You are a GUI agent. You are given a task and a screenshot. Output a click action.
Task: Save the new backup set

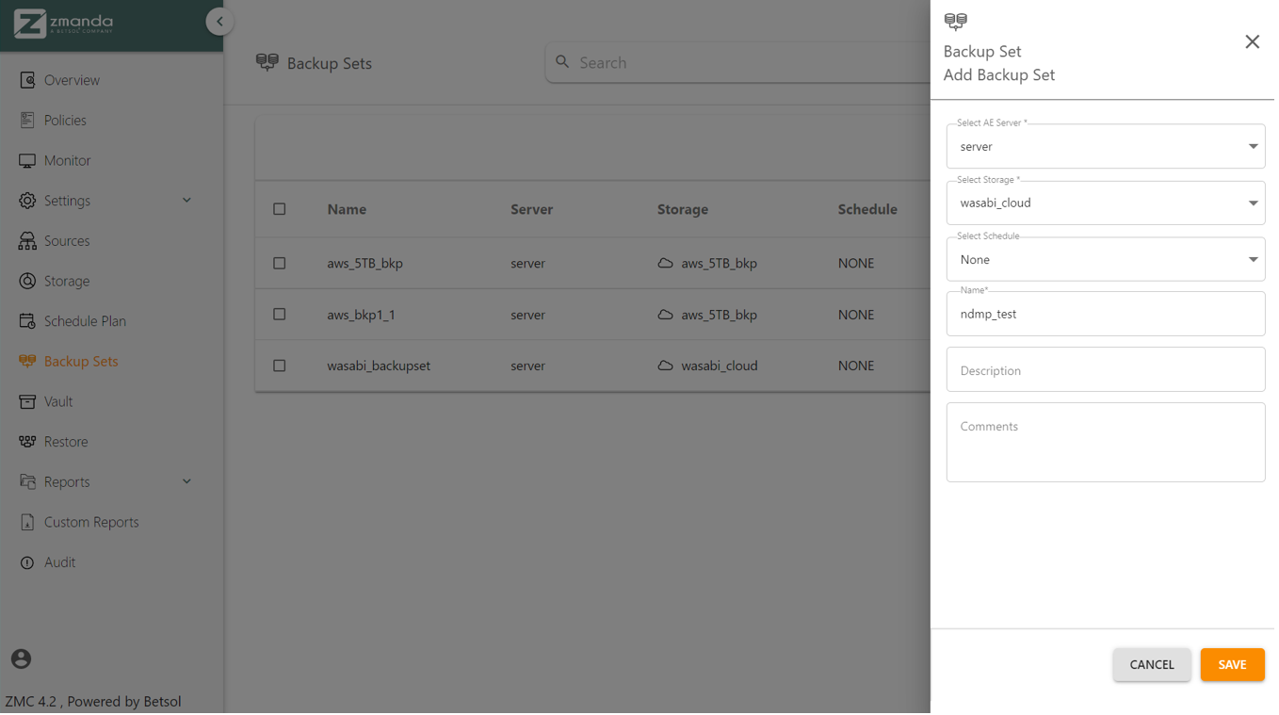click(x=1237, y=666)
